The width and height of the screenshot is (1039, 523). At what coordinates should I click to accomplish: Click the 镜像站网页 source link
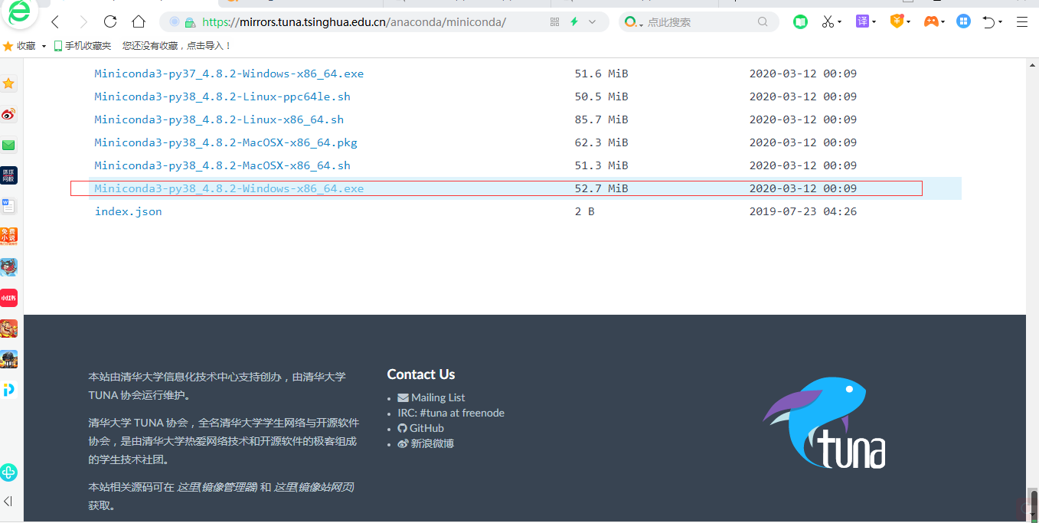[315, 487]
